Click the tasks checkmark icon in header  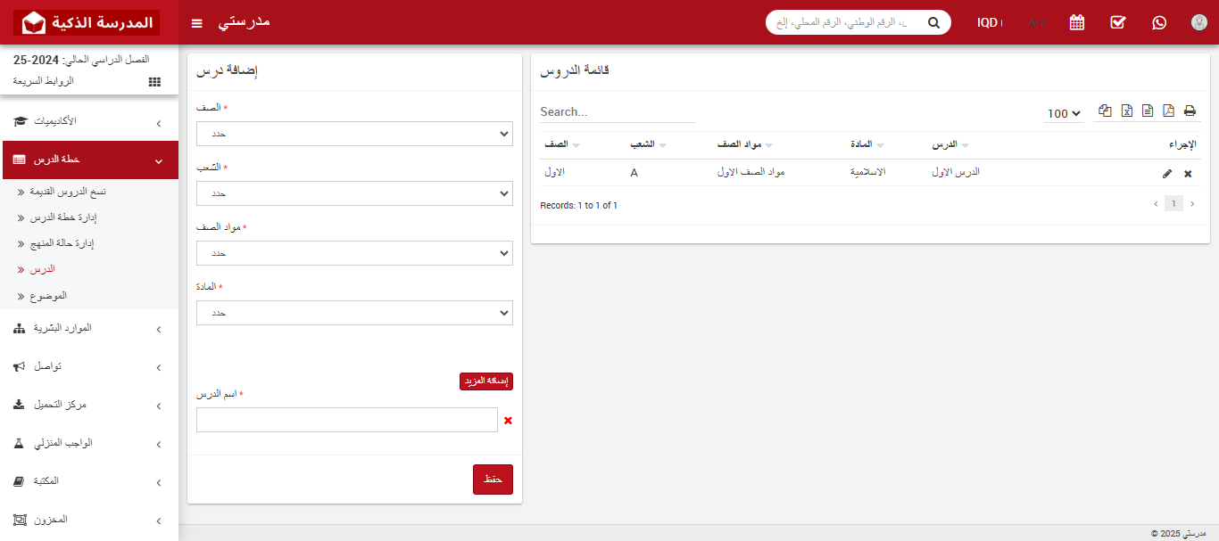pos(1117,22)
